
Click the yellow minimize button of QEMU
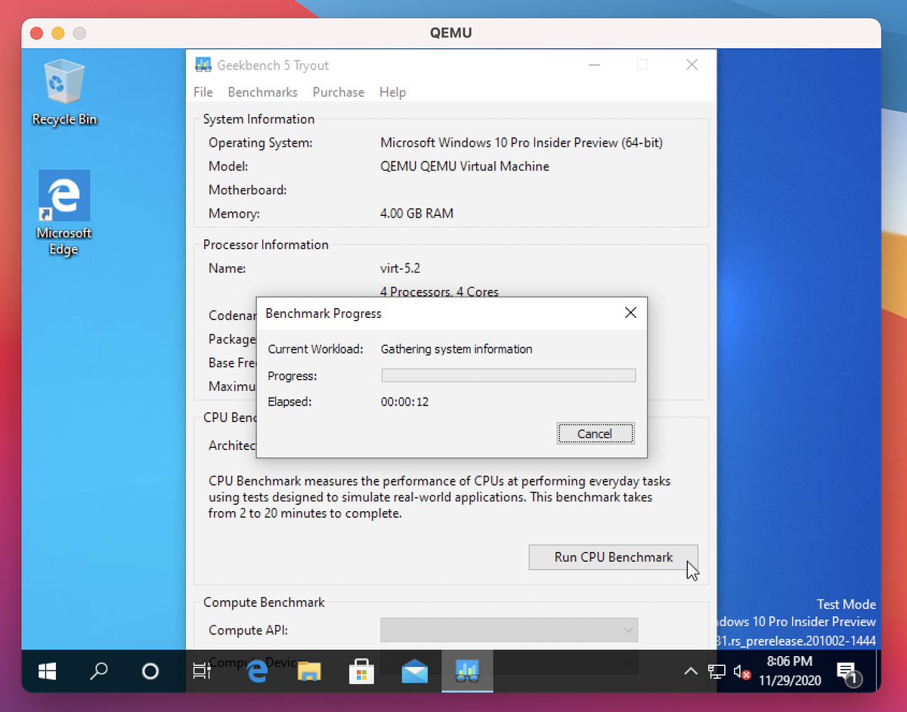[x=58, y=33]
